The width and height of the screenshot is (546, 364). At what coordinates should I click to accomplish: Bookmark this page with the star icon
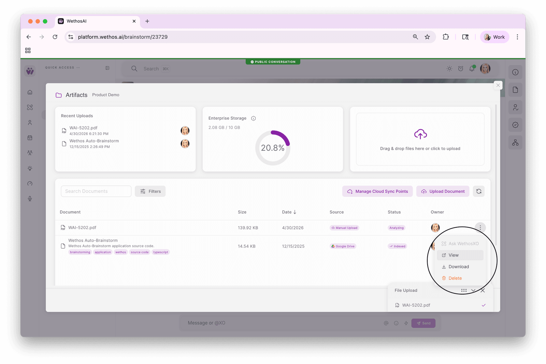[x=427, y=37]
